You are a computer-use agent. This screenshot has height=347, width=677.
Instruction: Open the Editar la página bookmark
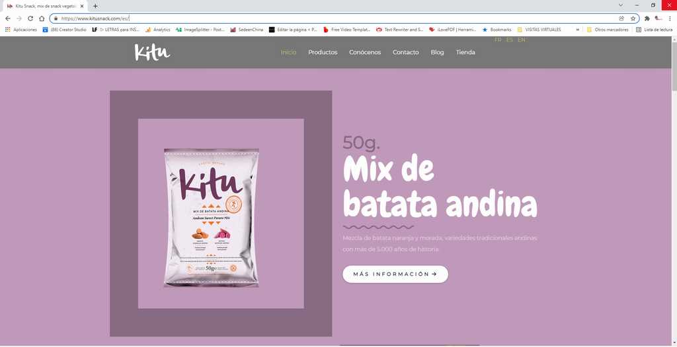tap(293, 30)
